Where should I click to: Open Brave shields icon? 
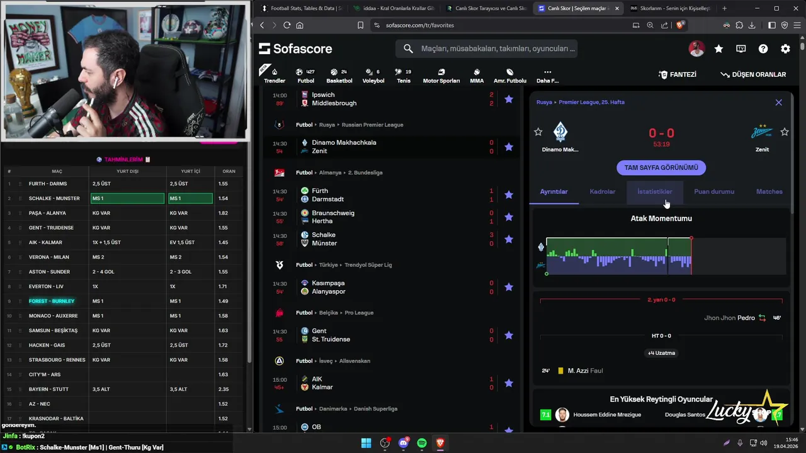coord(680,25)
